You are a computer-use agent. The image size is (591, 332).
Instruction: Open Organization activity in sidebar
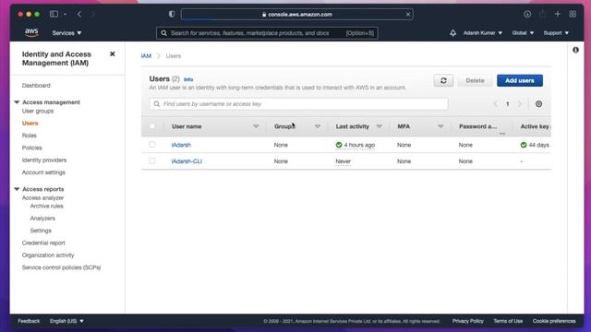click(48, 255)
